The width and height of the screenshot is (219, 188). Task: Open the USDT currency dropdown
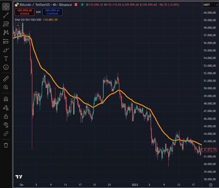pos(210,5)
